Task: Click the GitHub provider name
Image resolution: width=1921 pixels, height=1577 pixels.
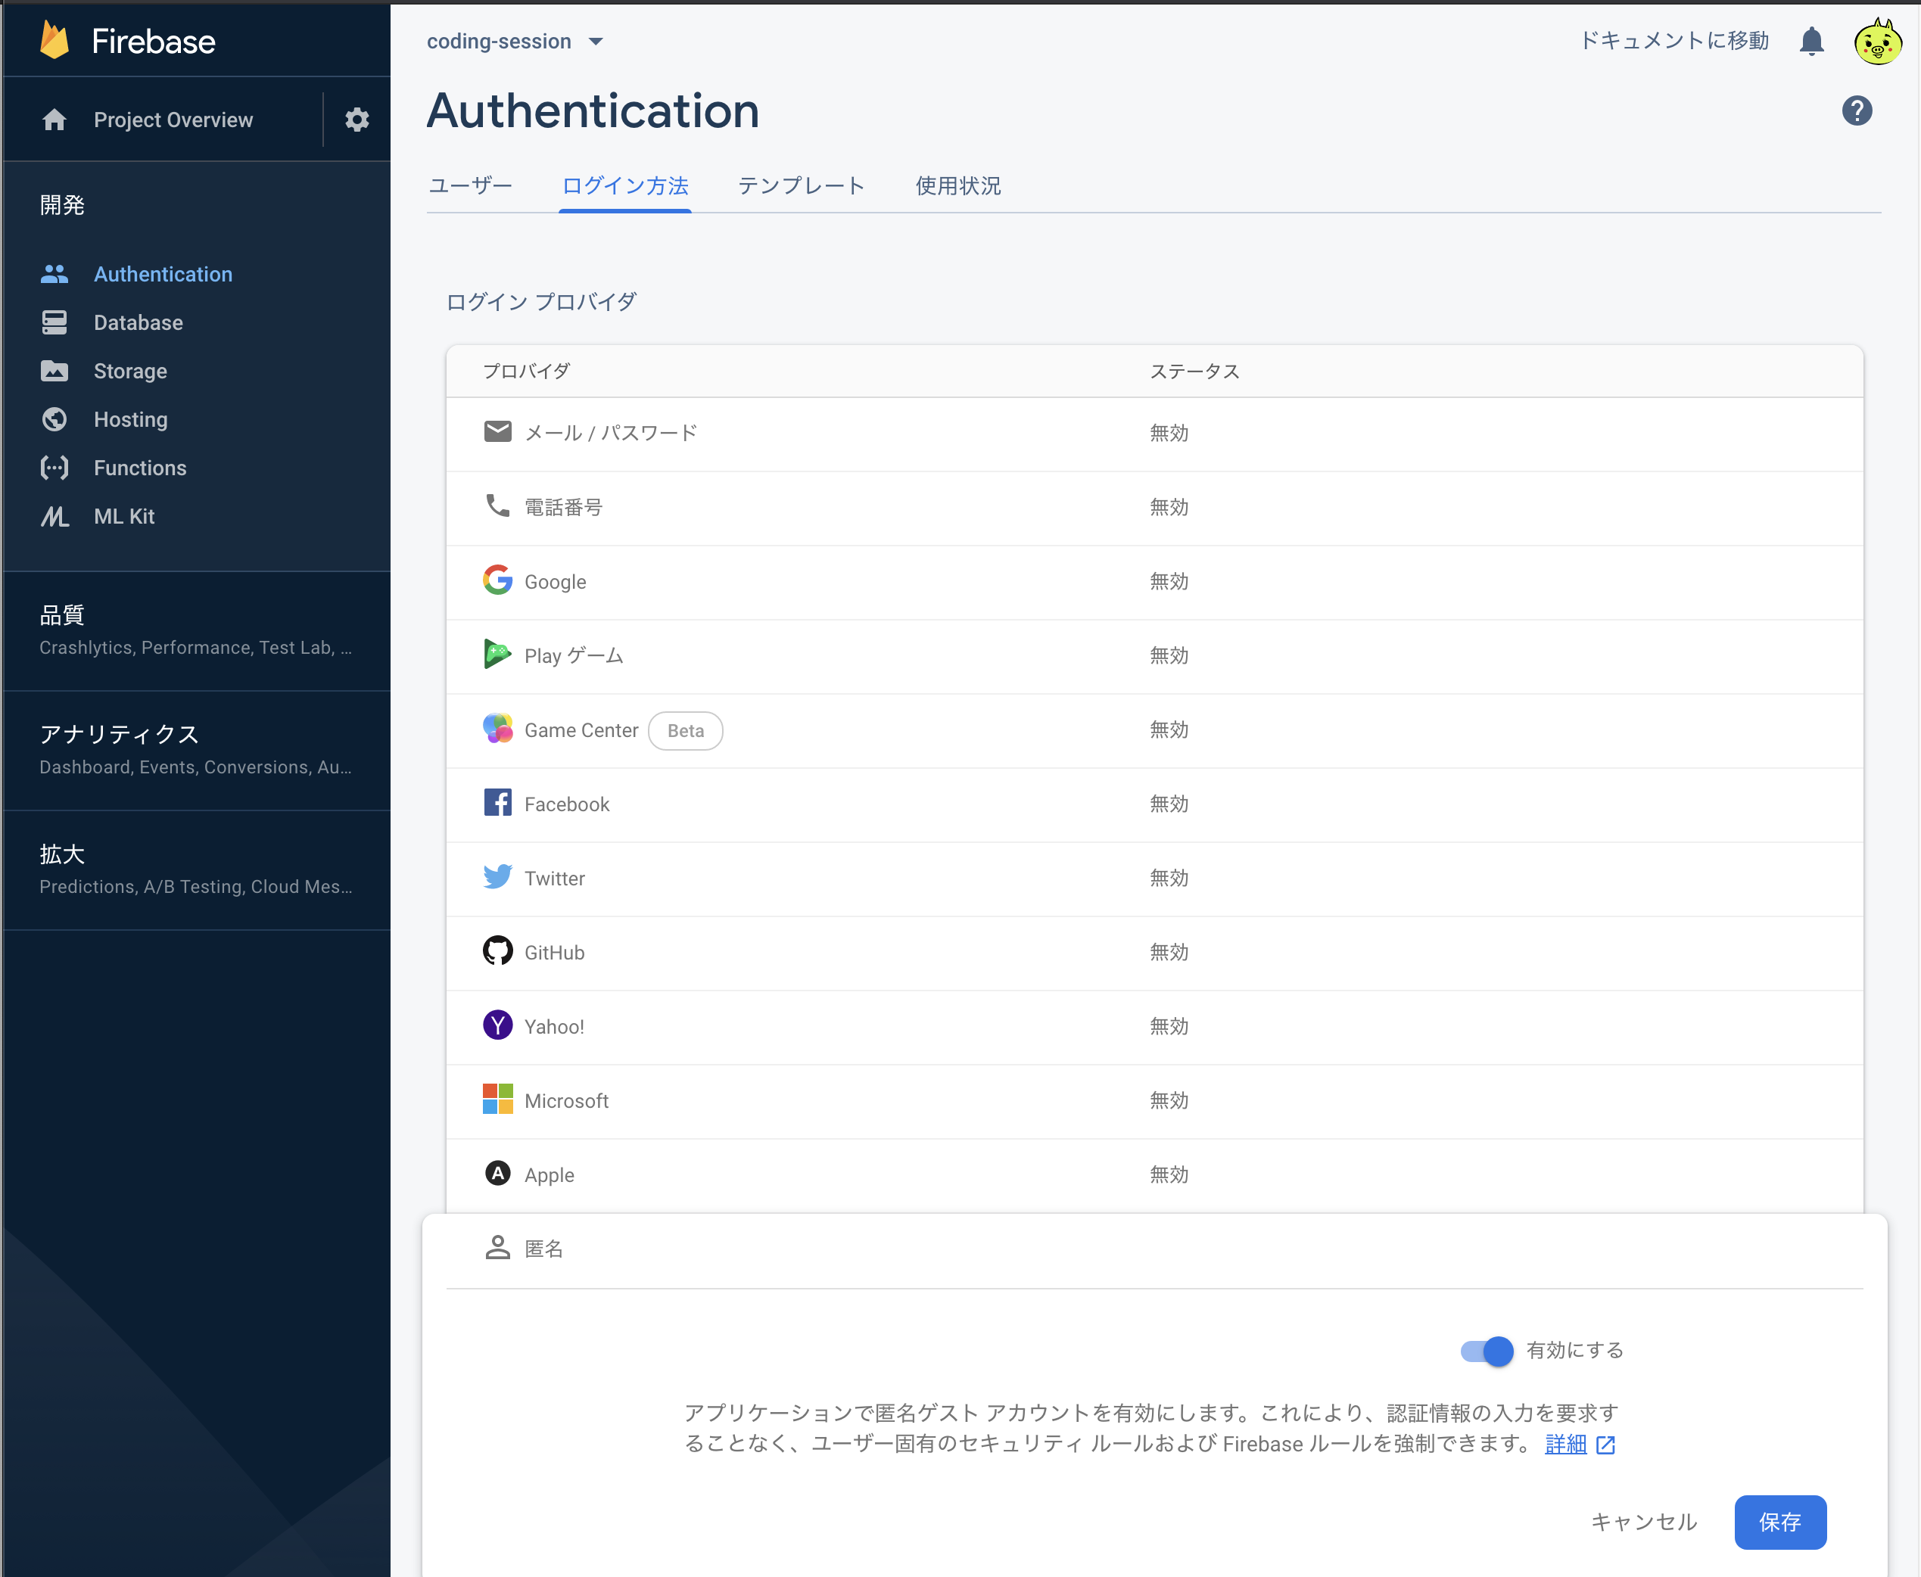Action: (x=554, y=952)
